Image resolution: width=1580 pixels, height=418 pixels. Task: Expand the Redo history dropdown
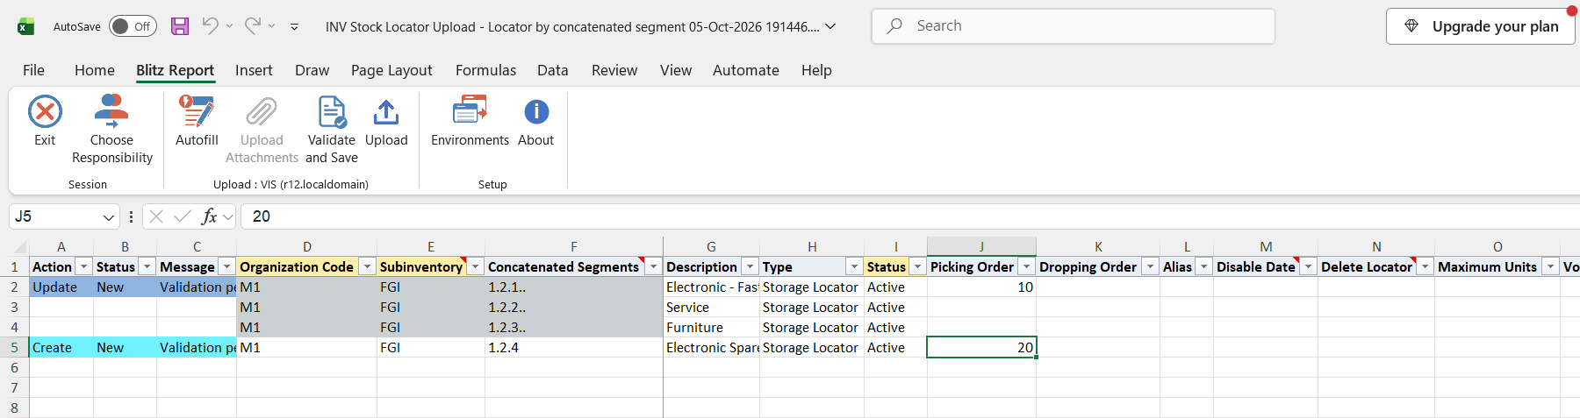click(271, 26)
